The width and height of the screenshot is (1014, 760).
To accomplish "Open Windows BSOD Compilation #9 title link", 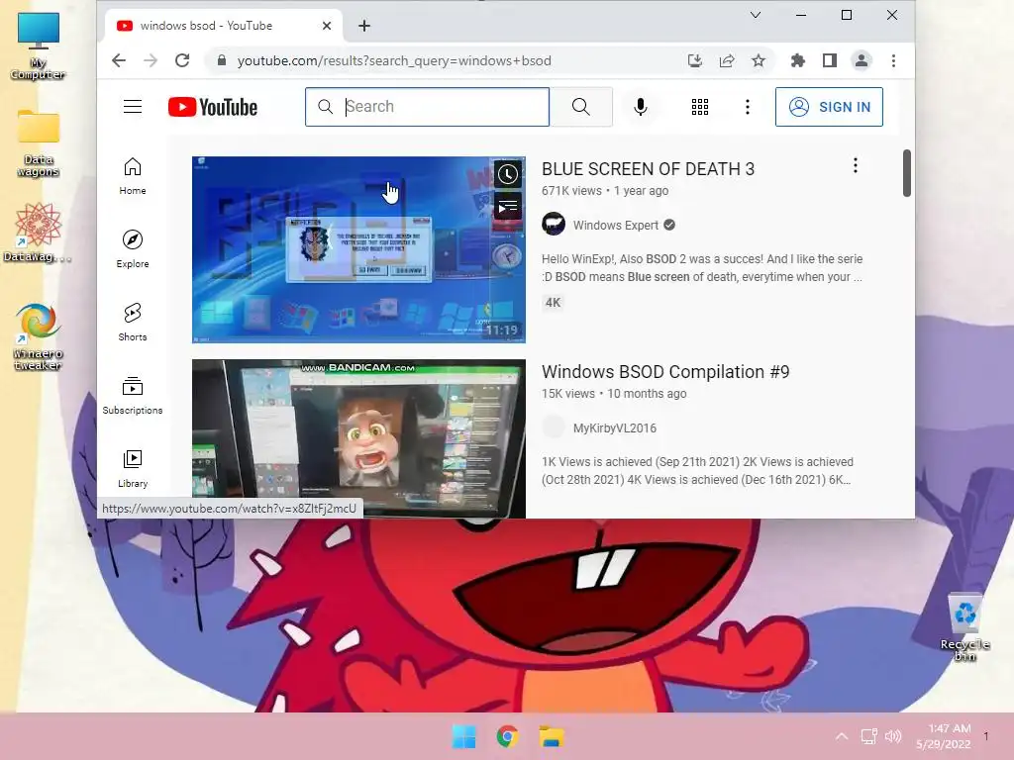I will (x=665, y=372).
